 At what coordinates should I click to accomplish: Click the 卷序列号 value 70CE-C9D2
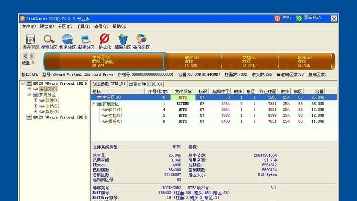click(172, 188)
